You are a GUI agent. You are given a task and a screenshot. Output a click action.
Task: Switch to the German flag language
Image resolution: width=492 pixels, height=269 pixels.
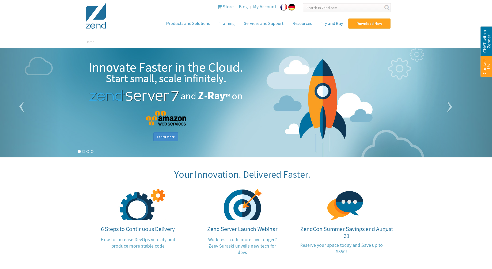[x=292, y=7]
